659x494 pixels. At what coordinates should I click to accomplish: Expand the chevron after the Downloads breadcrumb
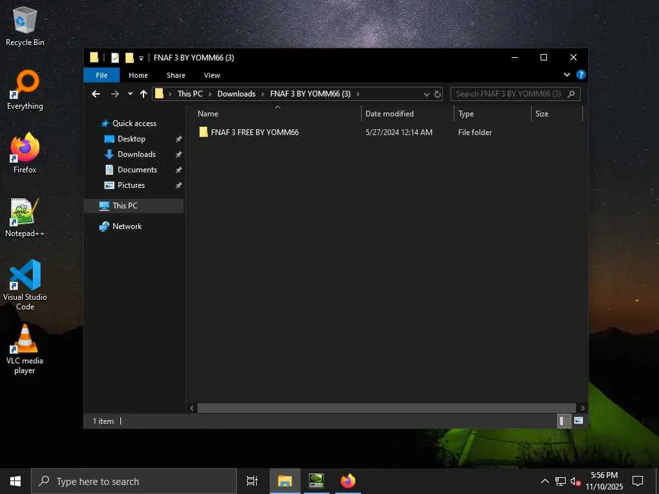(x=263, y=94)
